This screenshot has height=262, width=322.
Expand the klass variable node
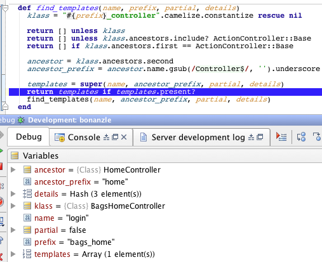click(x=13, y=206)
